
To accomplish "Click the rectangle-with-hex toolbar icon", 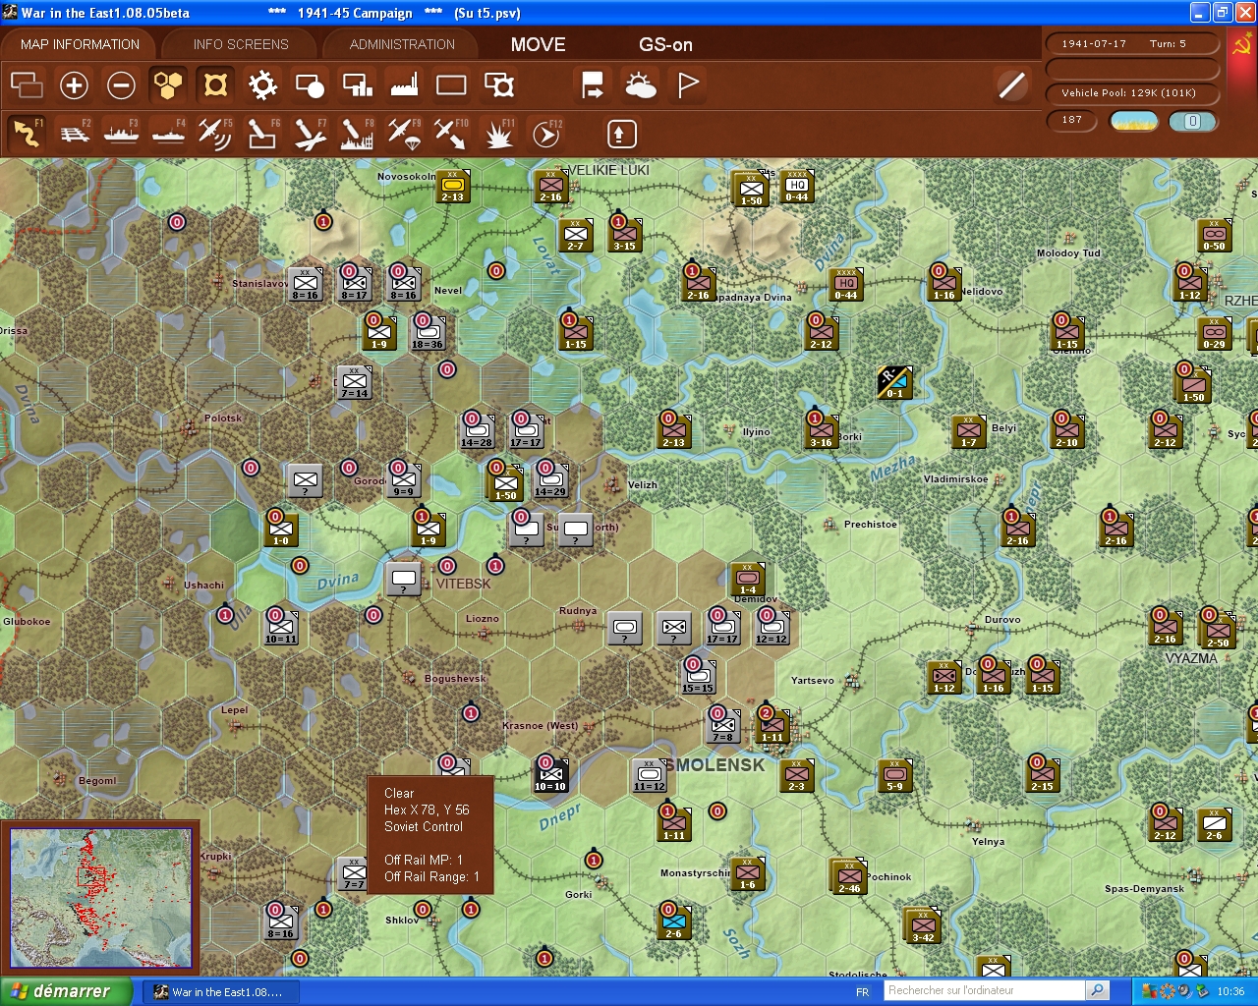I will click(499, 85).
